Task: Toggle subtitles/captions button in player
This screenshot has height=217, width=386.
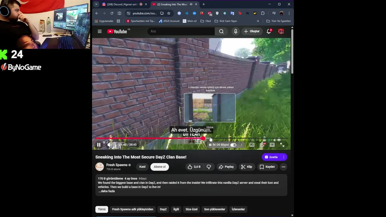Action: [252, 145]
